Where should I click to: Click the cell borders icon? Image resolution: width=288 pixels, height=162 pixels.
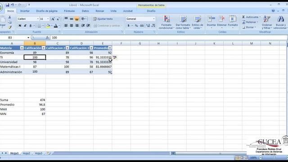pyautogui.click(x=39, y=26)
